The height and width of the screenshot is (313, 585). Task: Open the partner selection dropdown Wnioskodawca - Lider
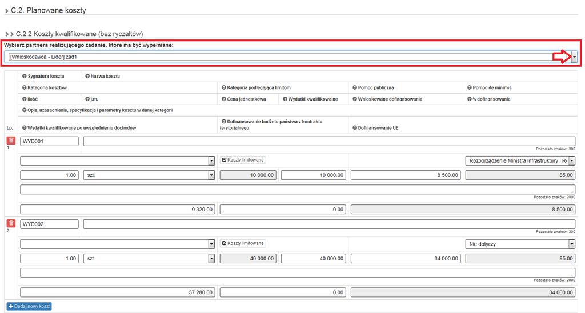(x=574, y=57)
